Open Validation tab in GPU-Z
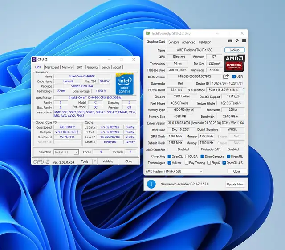 (x=205, y=42)
